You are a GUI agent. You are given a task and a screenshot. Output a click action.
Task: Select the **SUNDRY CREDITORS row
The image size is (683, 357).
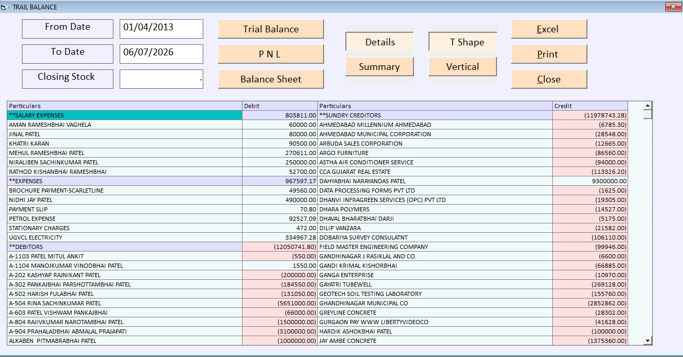(435, 115)
